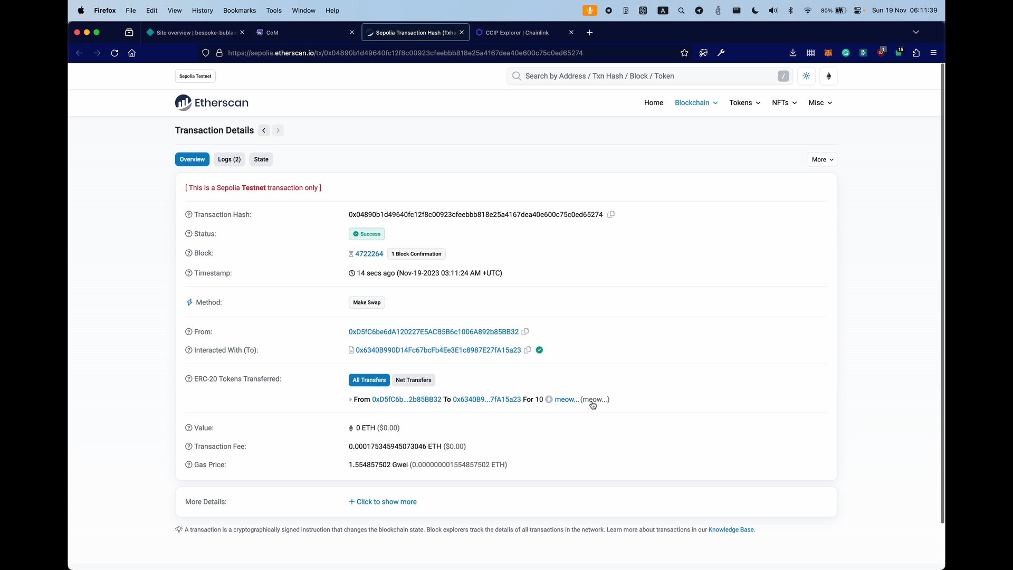
Task: Copy the Interacted With contract address
Action: [527, 350]
